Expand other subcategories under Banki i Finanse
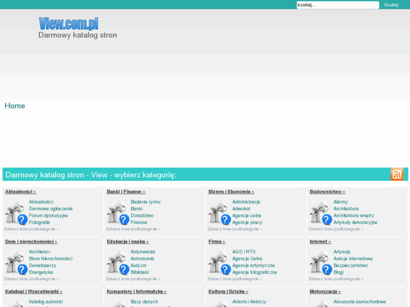Screen dimensions: 410x307 [133, 229]
